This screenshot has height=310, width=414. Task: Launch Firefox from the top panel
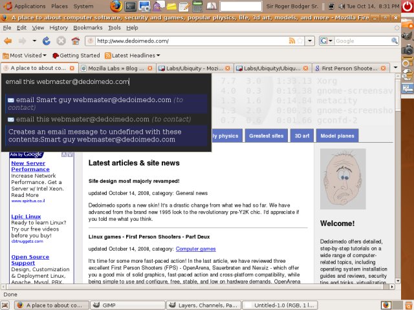[x=116, y=6]
